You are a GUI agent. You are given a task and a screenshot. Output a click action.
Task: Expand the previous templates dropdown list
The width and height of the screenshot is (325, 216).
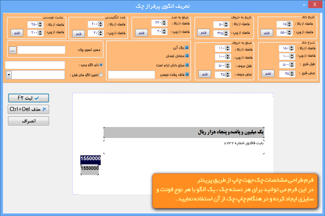(x=9, y=75)
